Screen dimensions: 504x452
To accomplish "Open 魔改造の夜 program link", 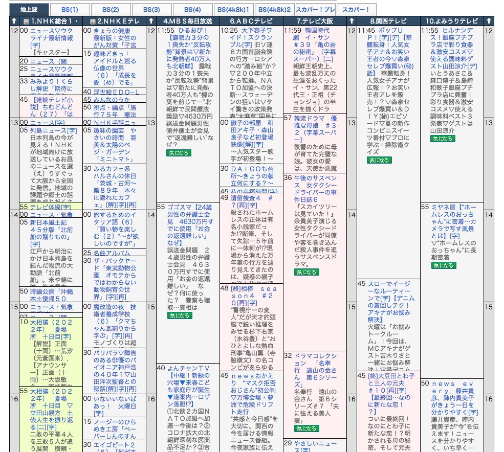I will (115, 321).
